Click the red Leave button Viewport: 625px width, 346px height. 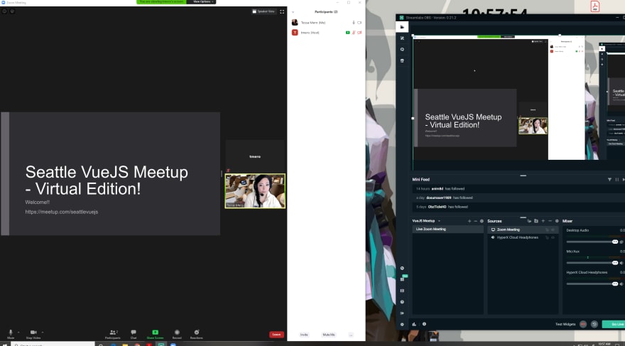pos(276,335)
